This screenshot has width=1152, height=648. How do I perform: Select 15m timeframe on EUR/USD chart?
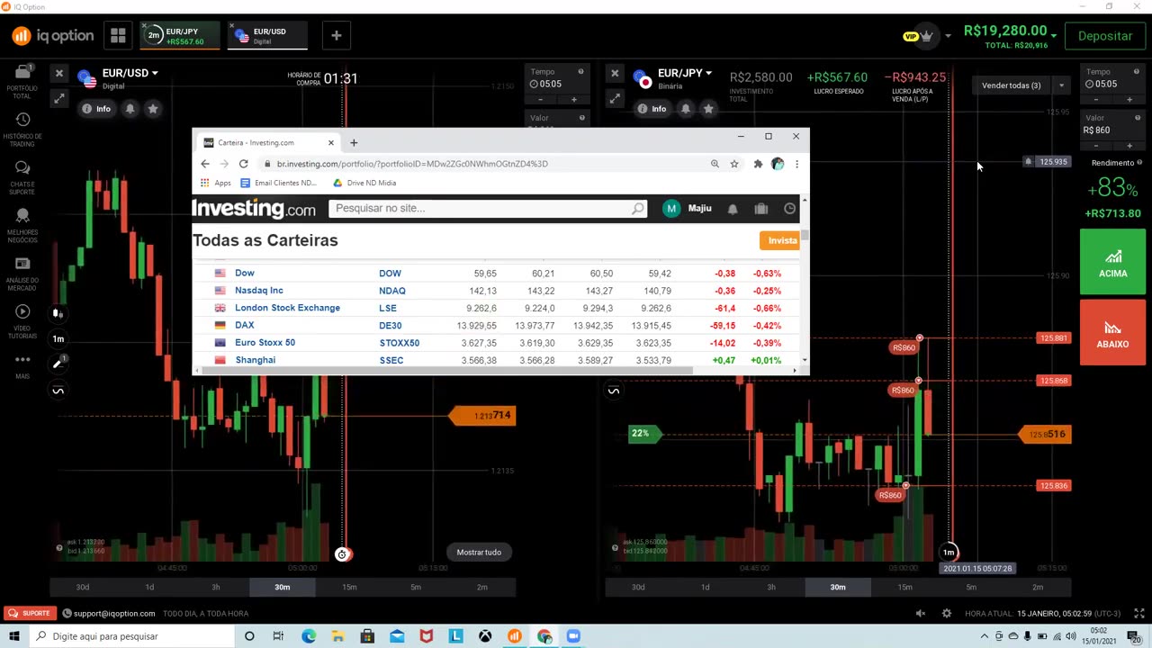coord(349,587)
